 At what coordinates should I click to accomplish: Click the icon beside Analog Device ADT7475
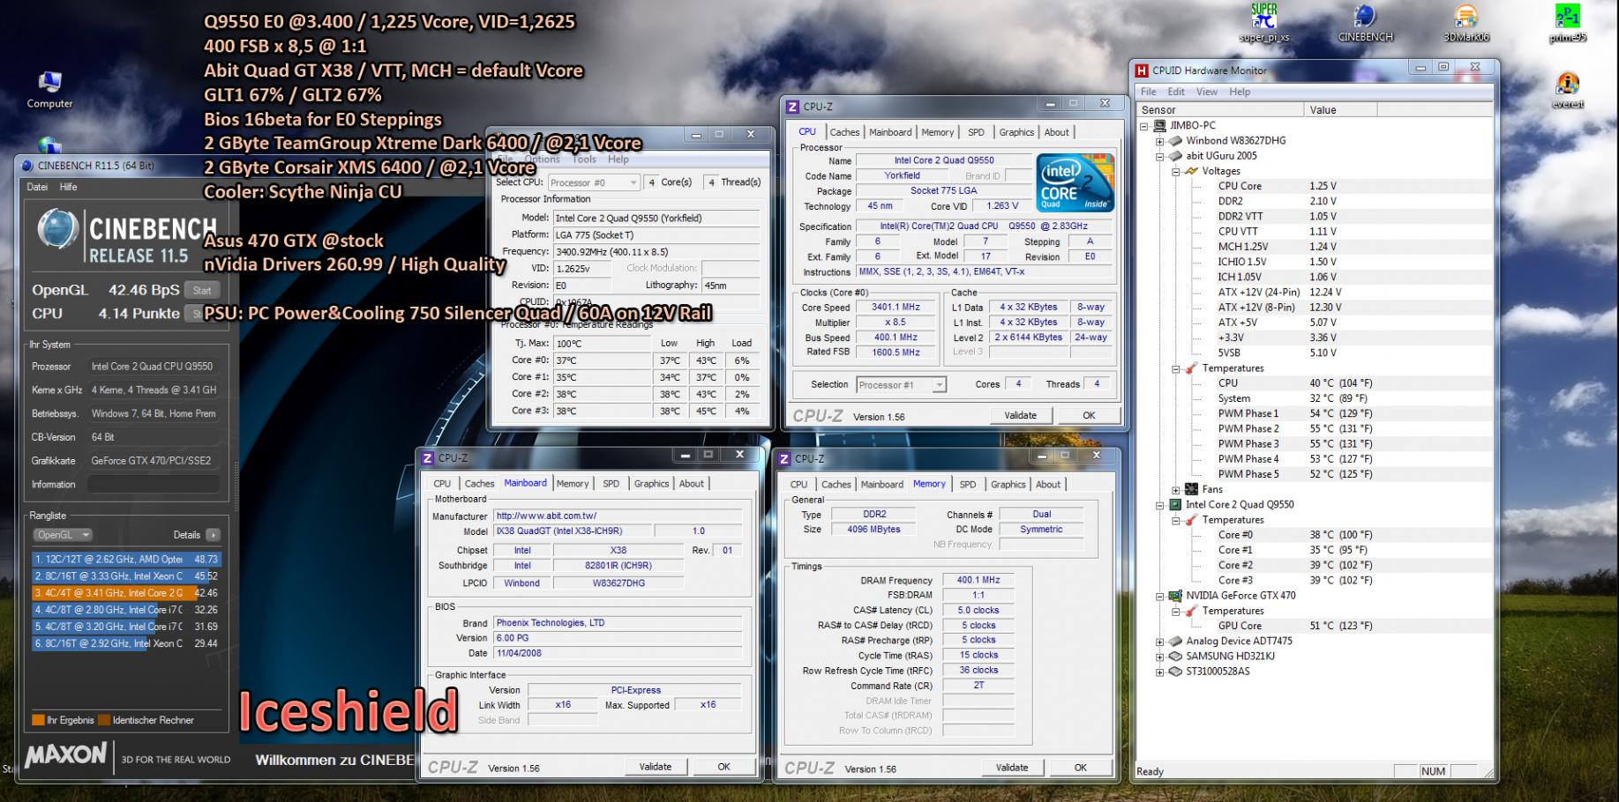coord(1175,642)
